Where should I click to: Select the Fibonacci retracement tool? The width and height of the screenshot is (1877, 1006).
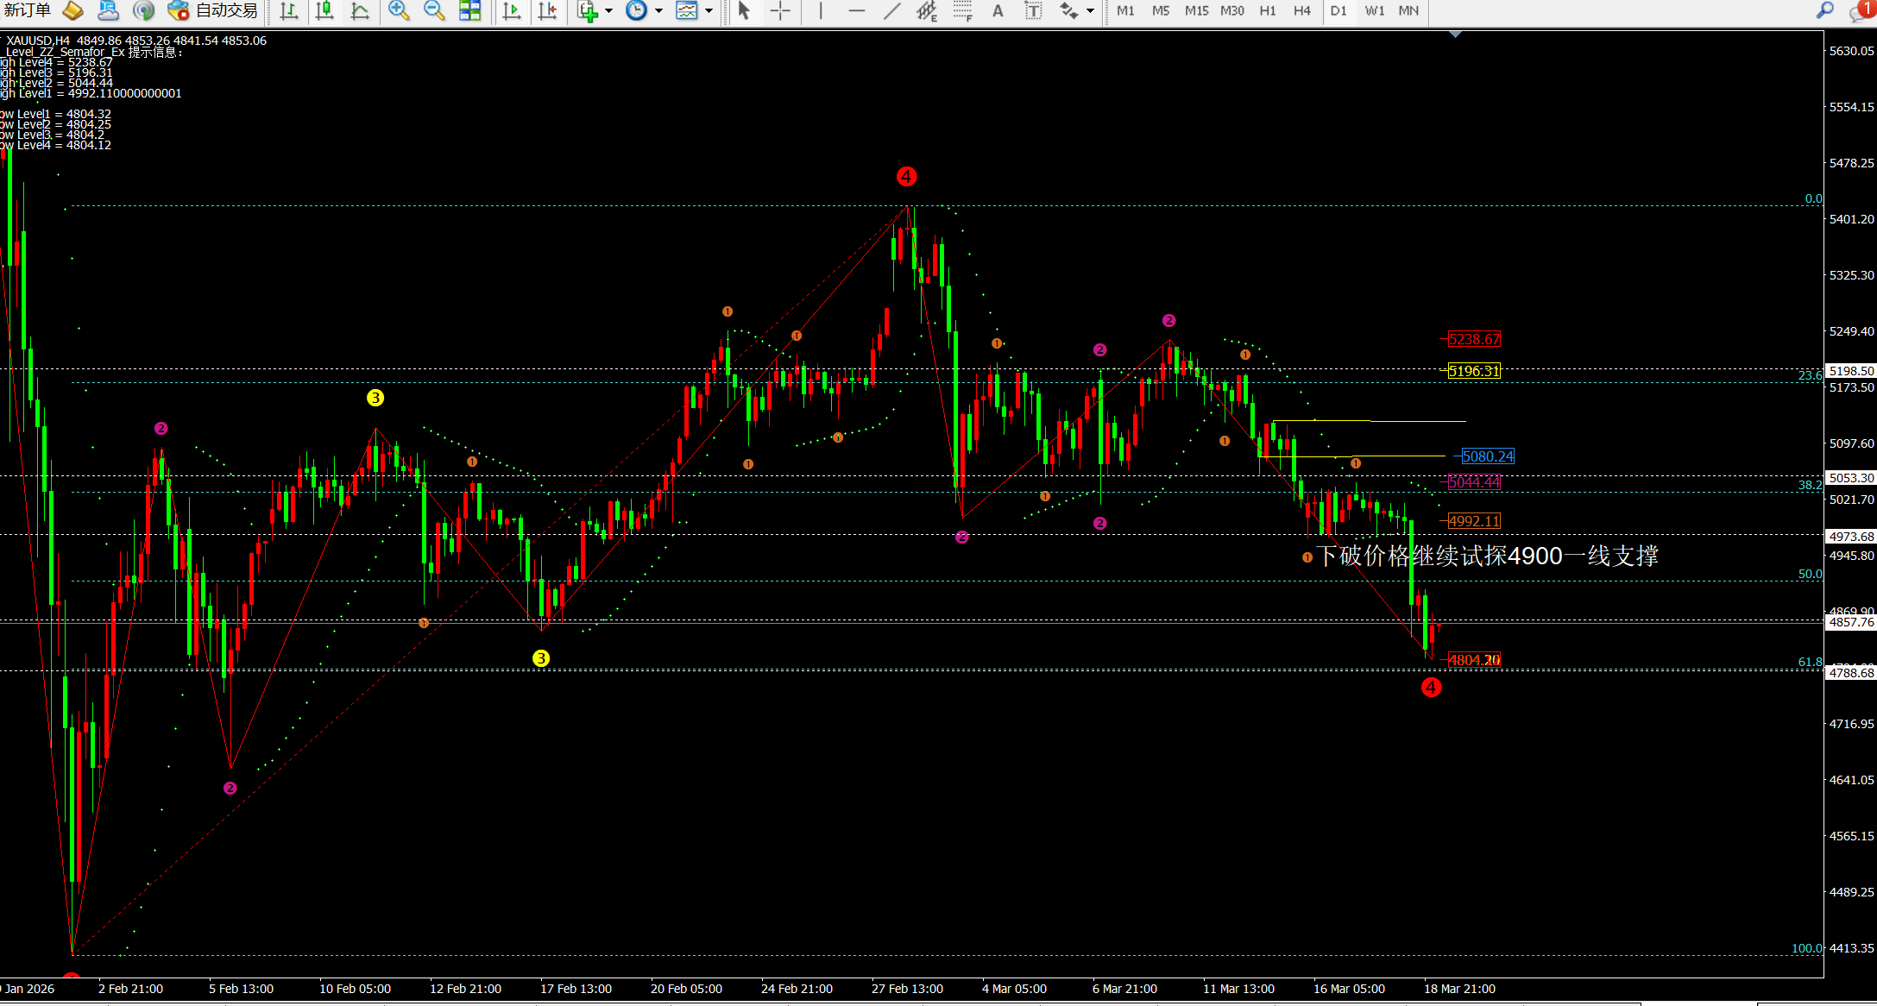coord(961,10)
